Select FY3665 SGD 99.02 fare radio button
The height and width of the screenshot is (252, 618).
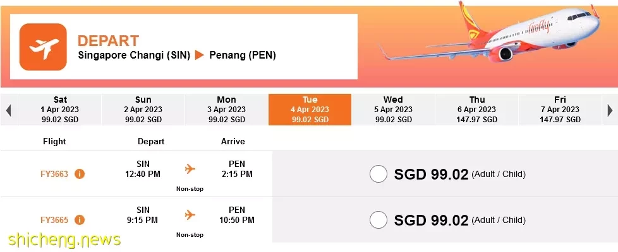(x=379, y=220)
